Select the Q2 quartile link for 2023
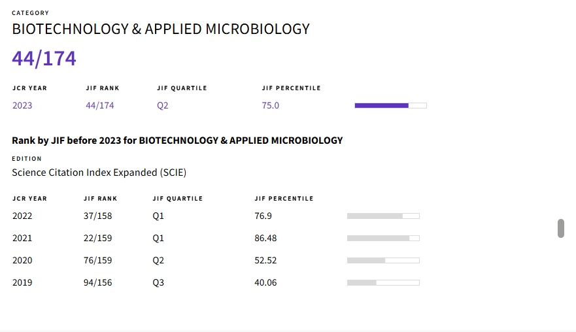Image resolution: width=576 pixels, height=332 pixels. tap(162, 105)
